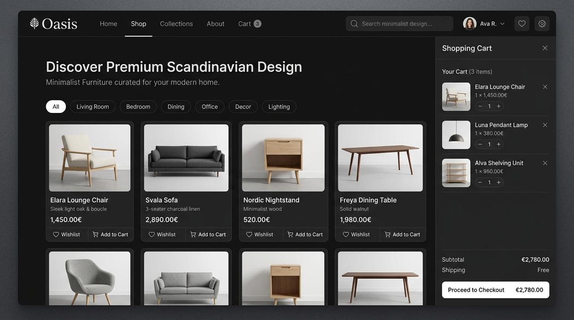Go to Home nav item

point(109,24)
